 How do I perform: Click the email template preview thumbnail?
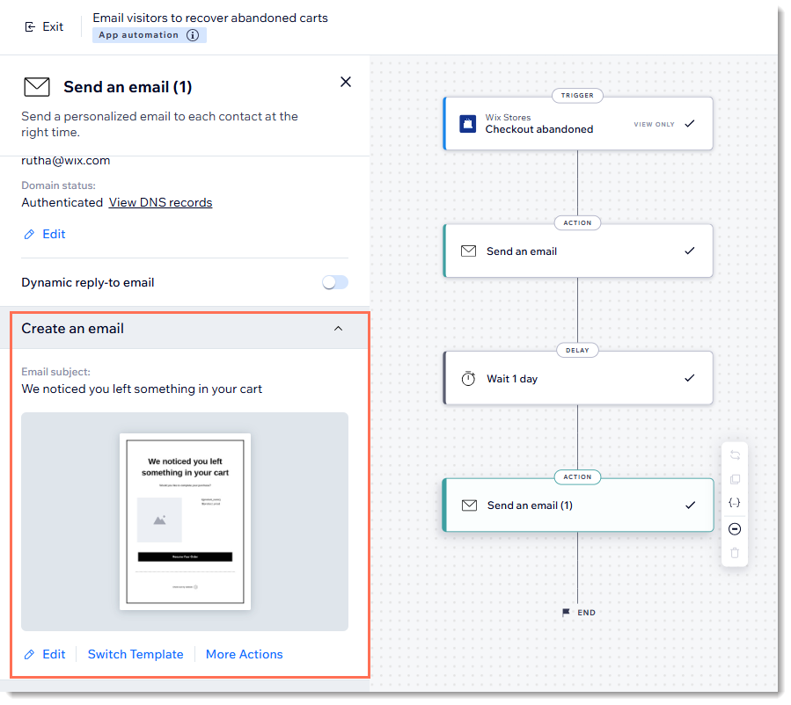point(185,520)
